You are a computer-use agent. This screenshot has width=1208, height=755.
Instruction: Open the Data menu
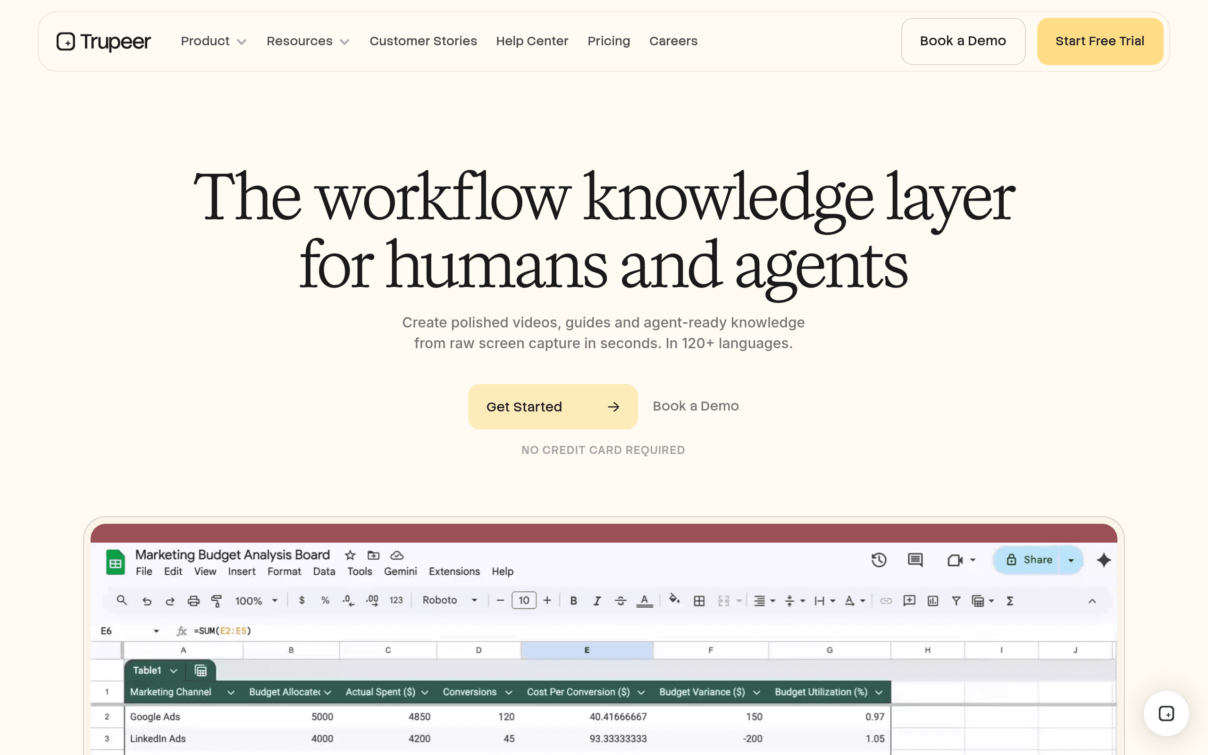(x=324, y=571)
